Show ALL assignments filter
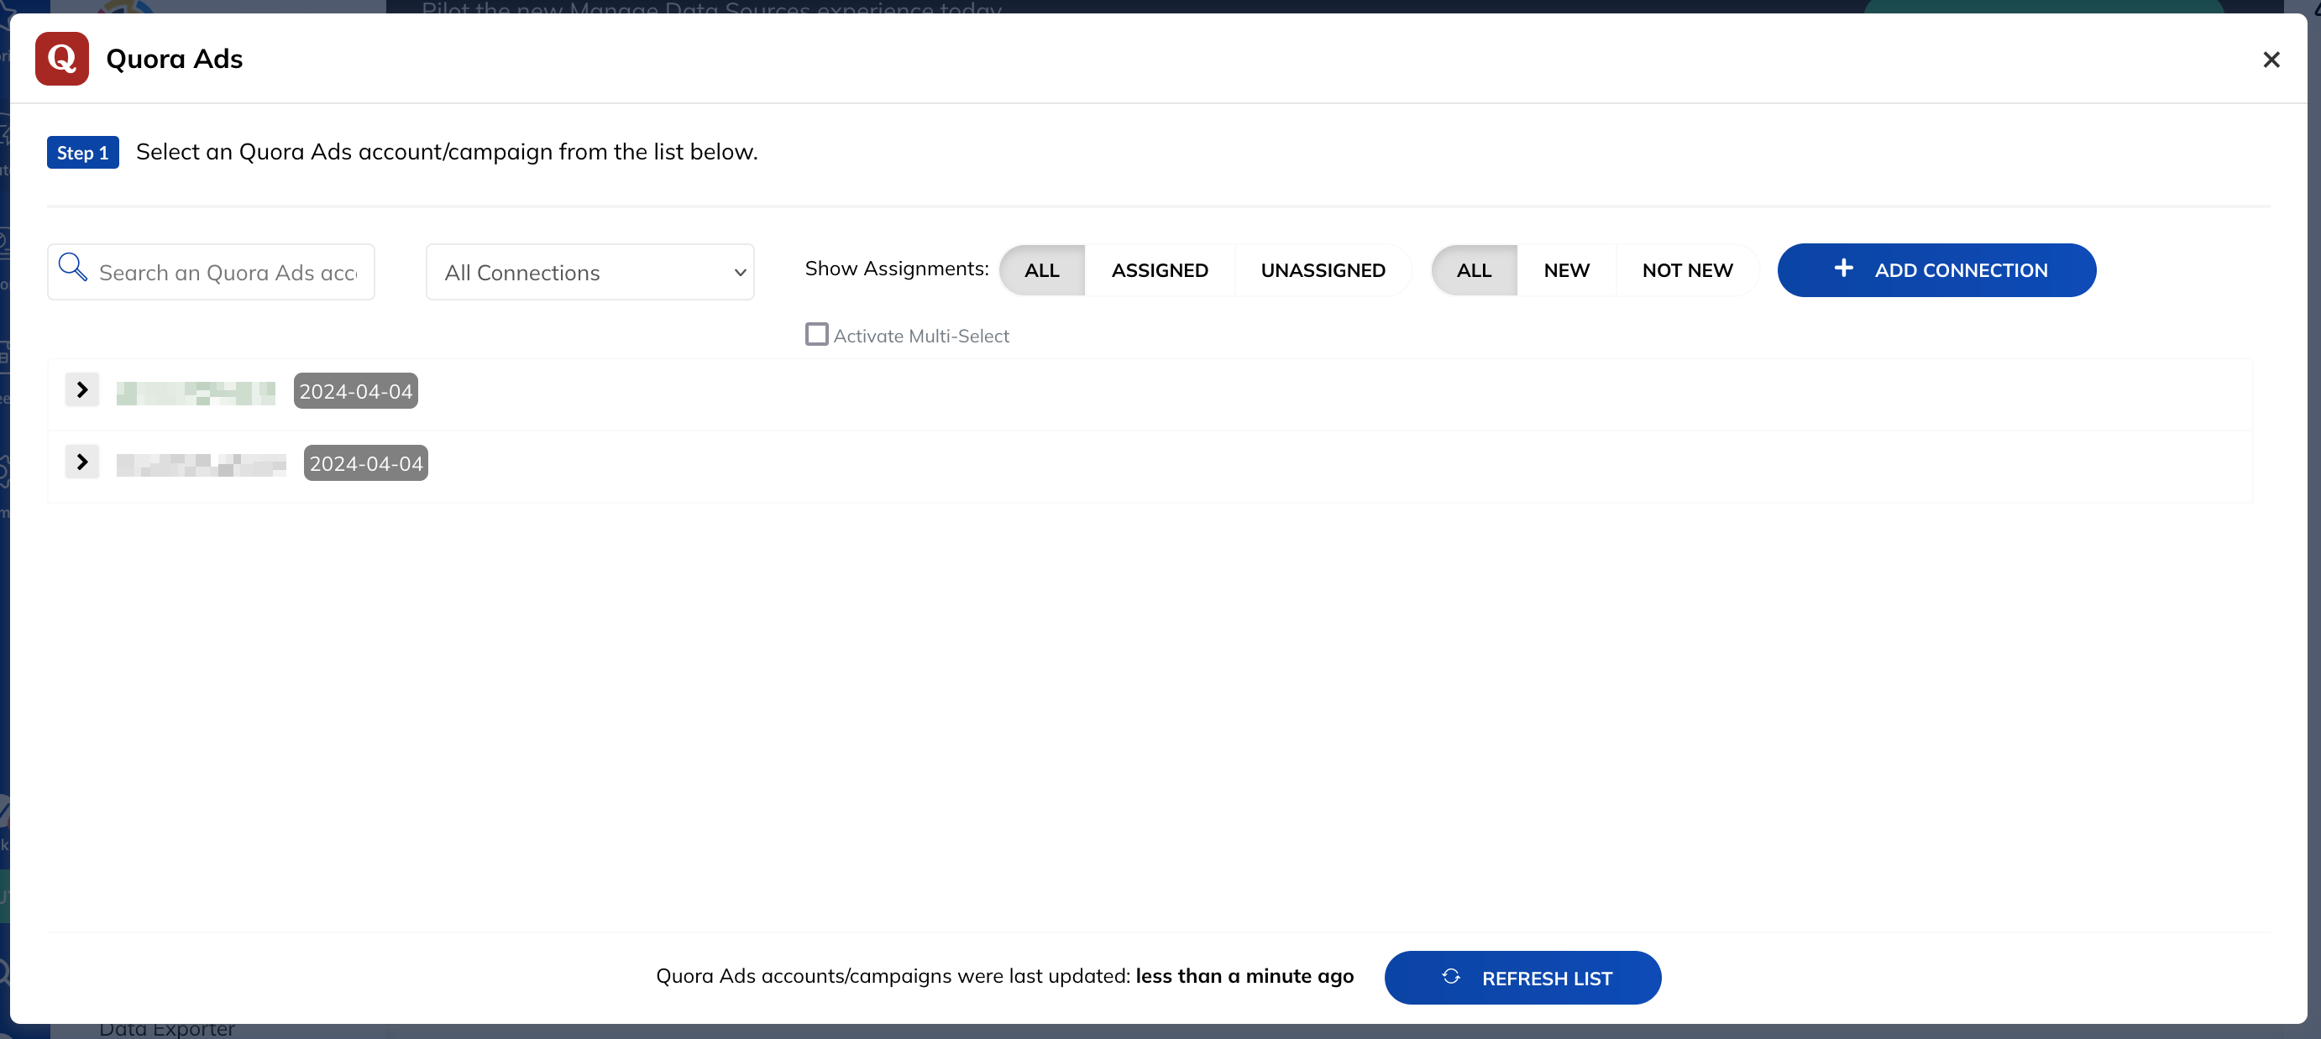 (x=1041, y=270)
